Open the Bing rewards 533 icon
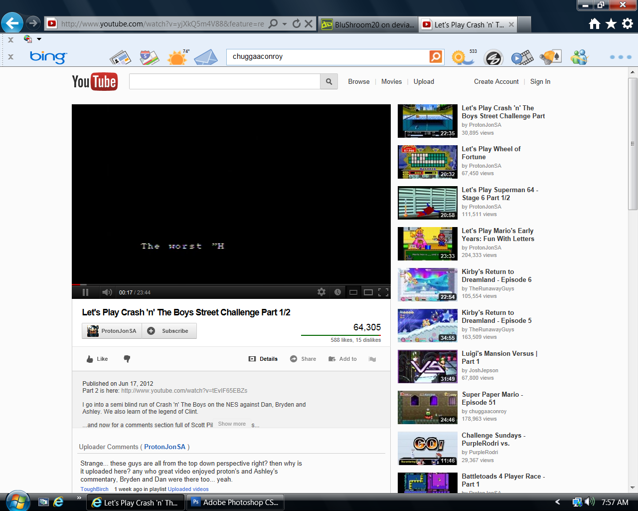Image resolution: width=638 pixels, height=511 pixels. click(x=464, y=57)
